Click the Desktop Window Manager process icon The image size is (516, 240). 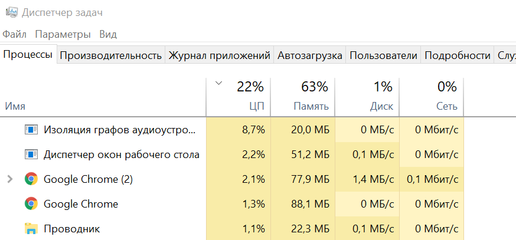click(x=31, y=155)
